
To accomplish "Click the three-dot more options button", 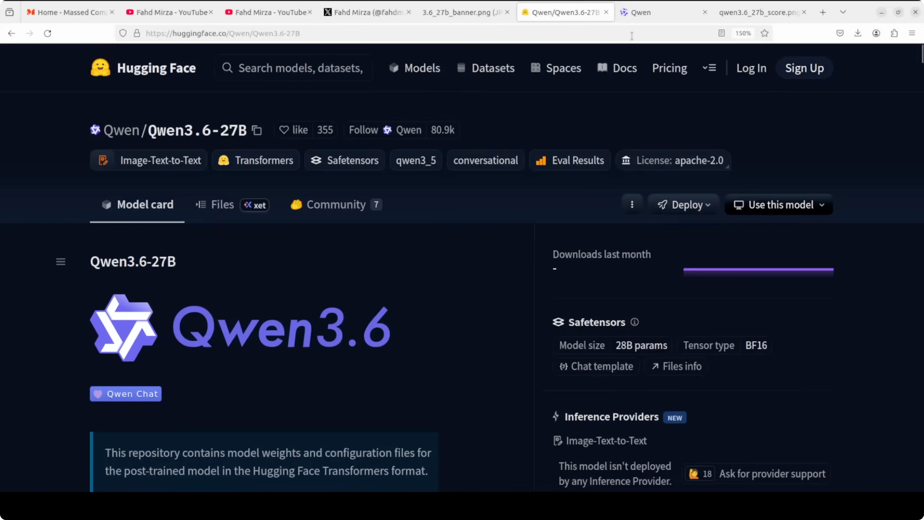I will (632, 204).
